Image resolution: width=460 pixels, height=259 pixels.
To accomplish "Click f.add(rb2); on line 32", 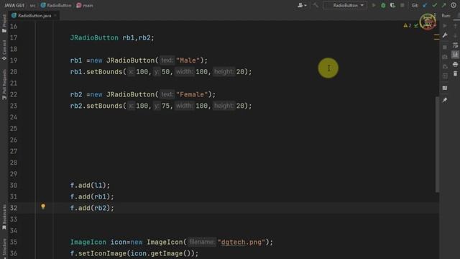I will point(92,208).
